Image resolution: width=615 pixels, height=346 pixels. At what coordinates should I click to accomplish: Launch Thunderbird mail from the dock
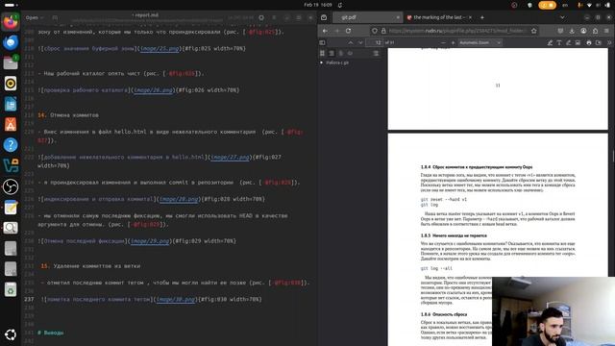[11, 42]
